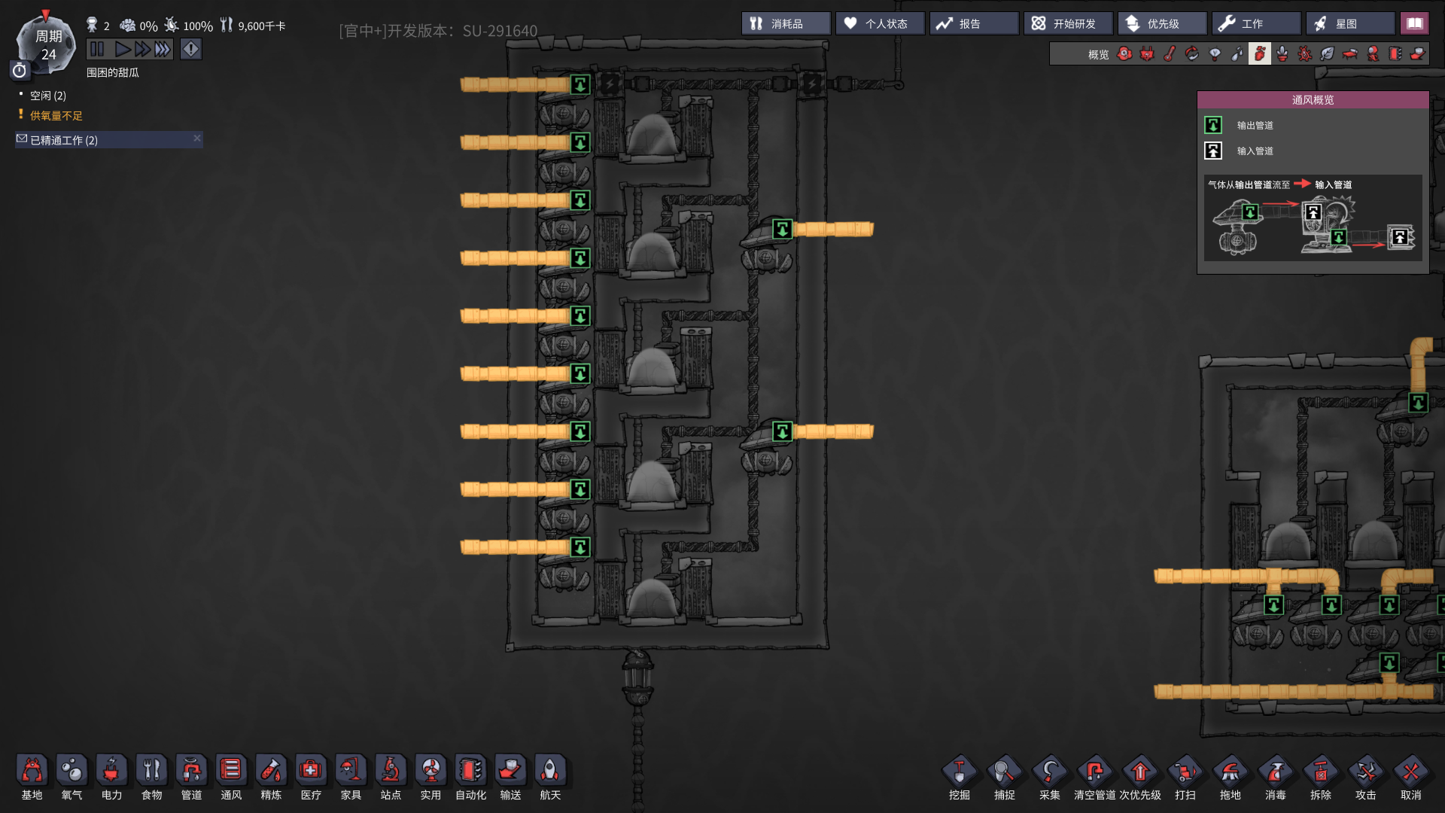Select the 通风 (Ventilation) build category
1445x813 pixels.
(231, 778)
